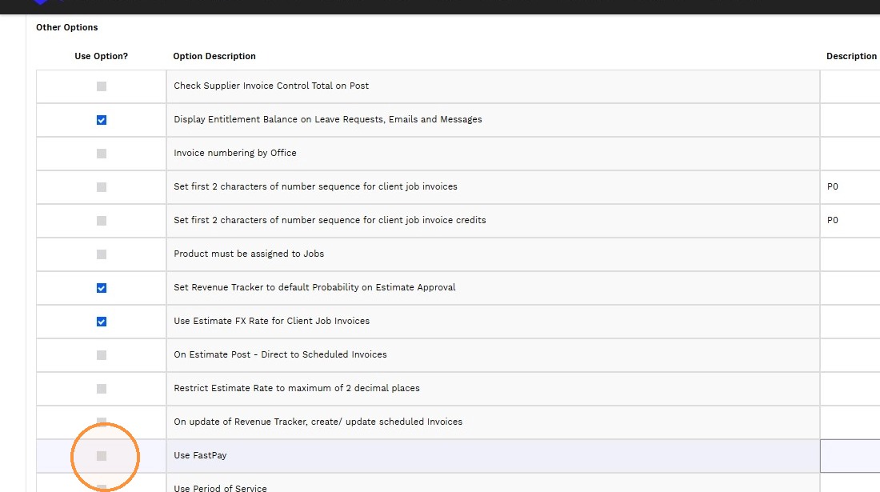Tick Product must be assigned to Jobs
This screenshot has width=880, height=492.
click(102, 254)
